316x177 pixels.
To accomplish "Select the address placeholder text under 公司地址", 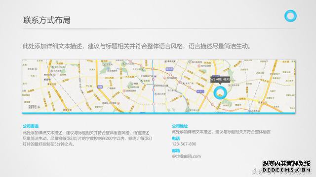I will 221,132.
